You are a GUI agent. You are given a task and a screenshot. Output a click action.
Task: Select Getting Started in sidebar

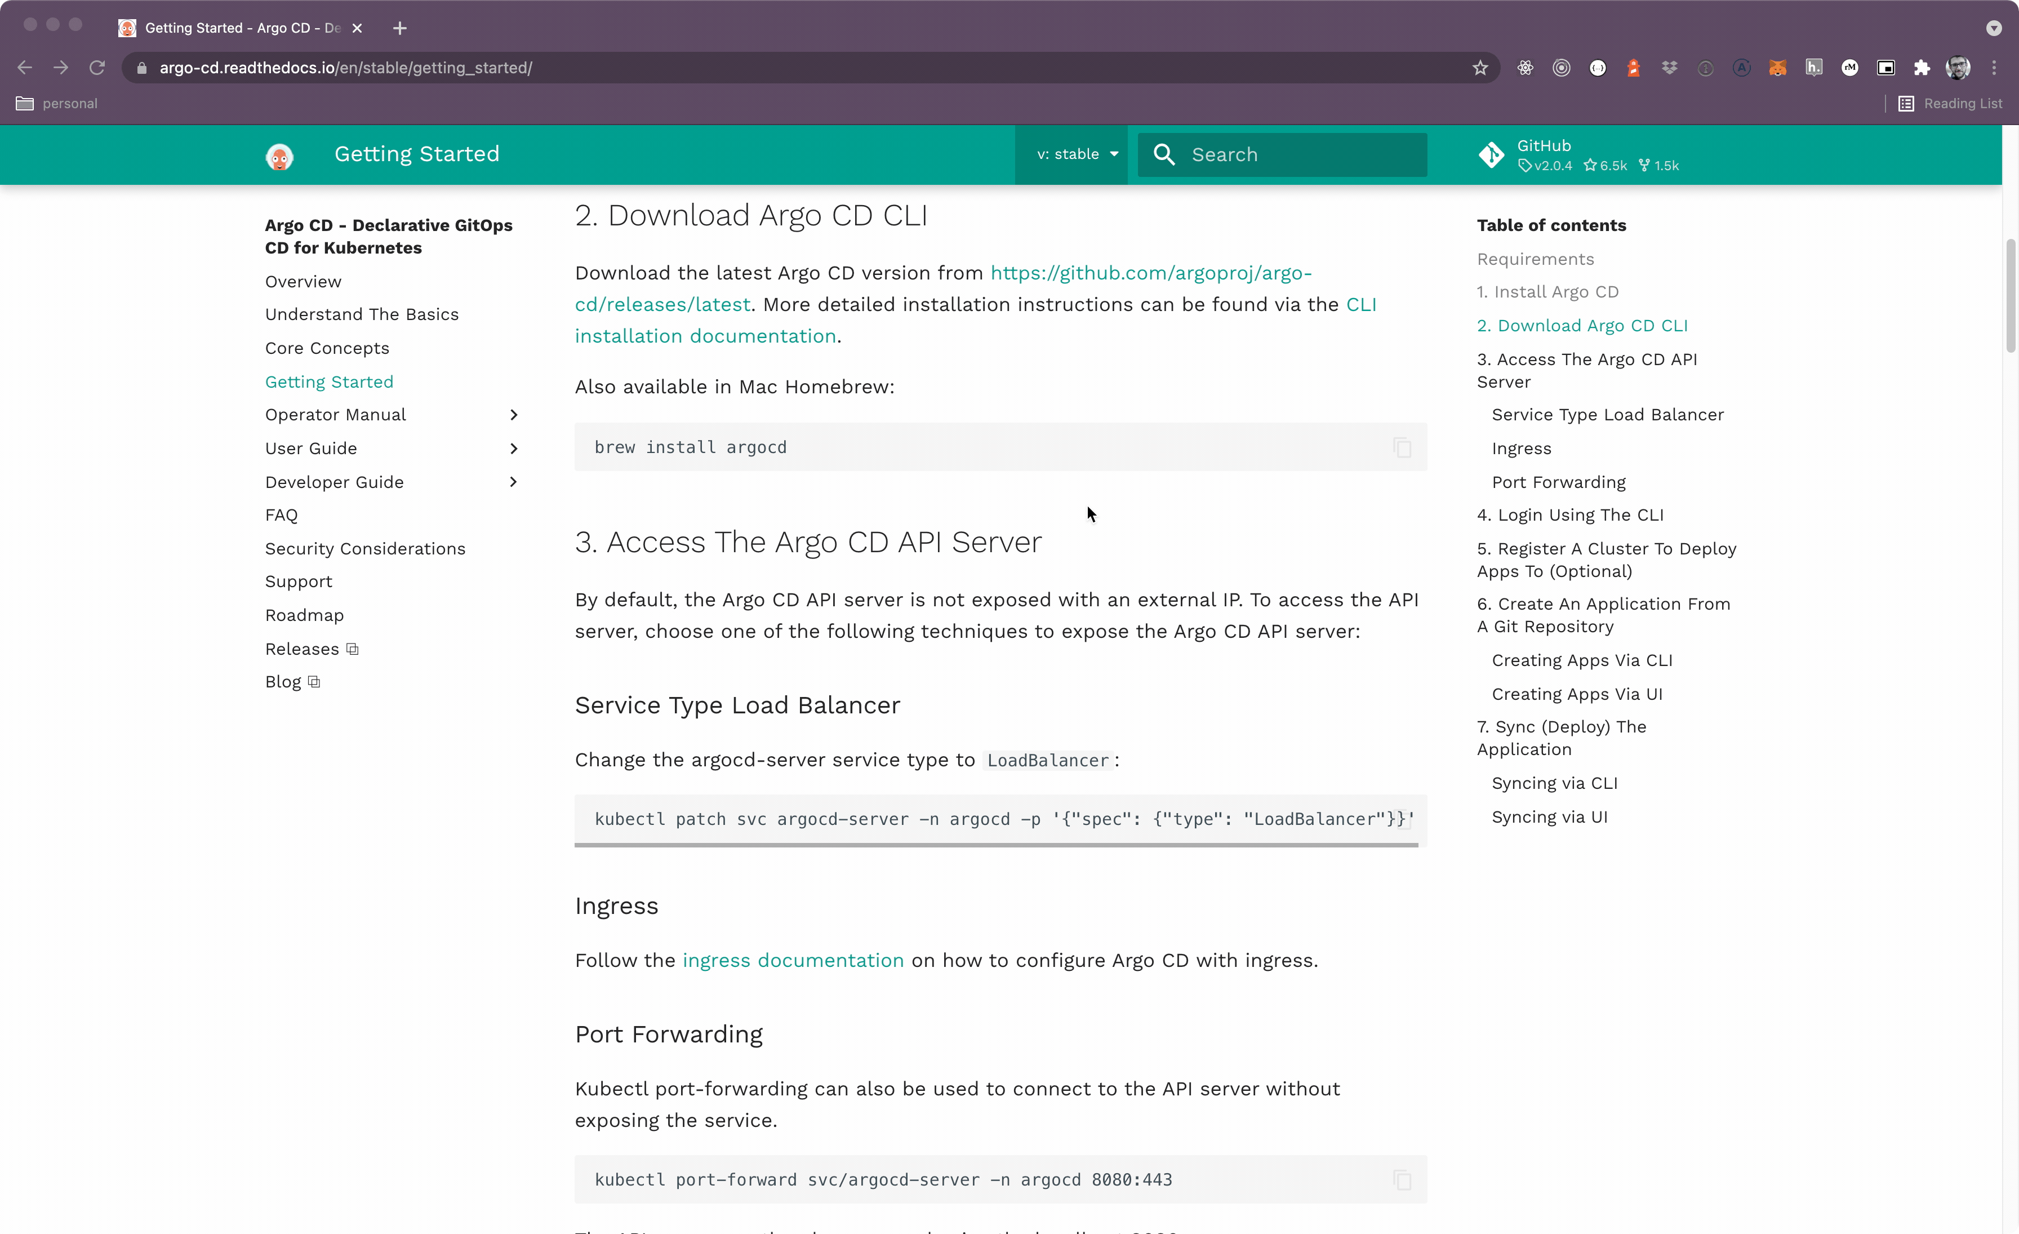point(328,382)
